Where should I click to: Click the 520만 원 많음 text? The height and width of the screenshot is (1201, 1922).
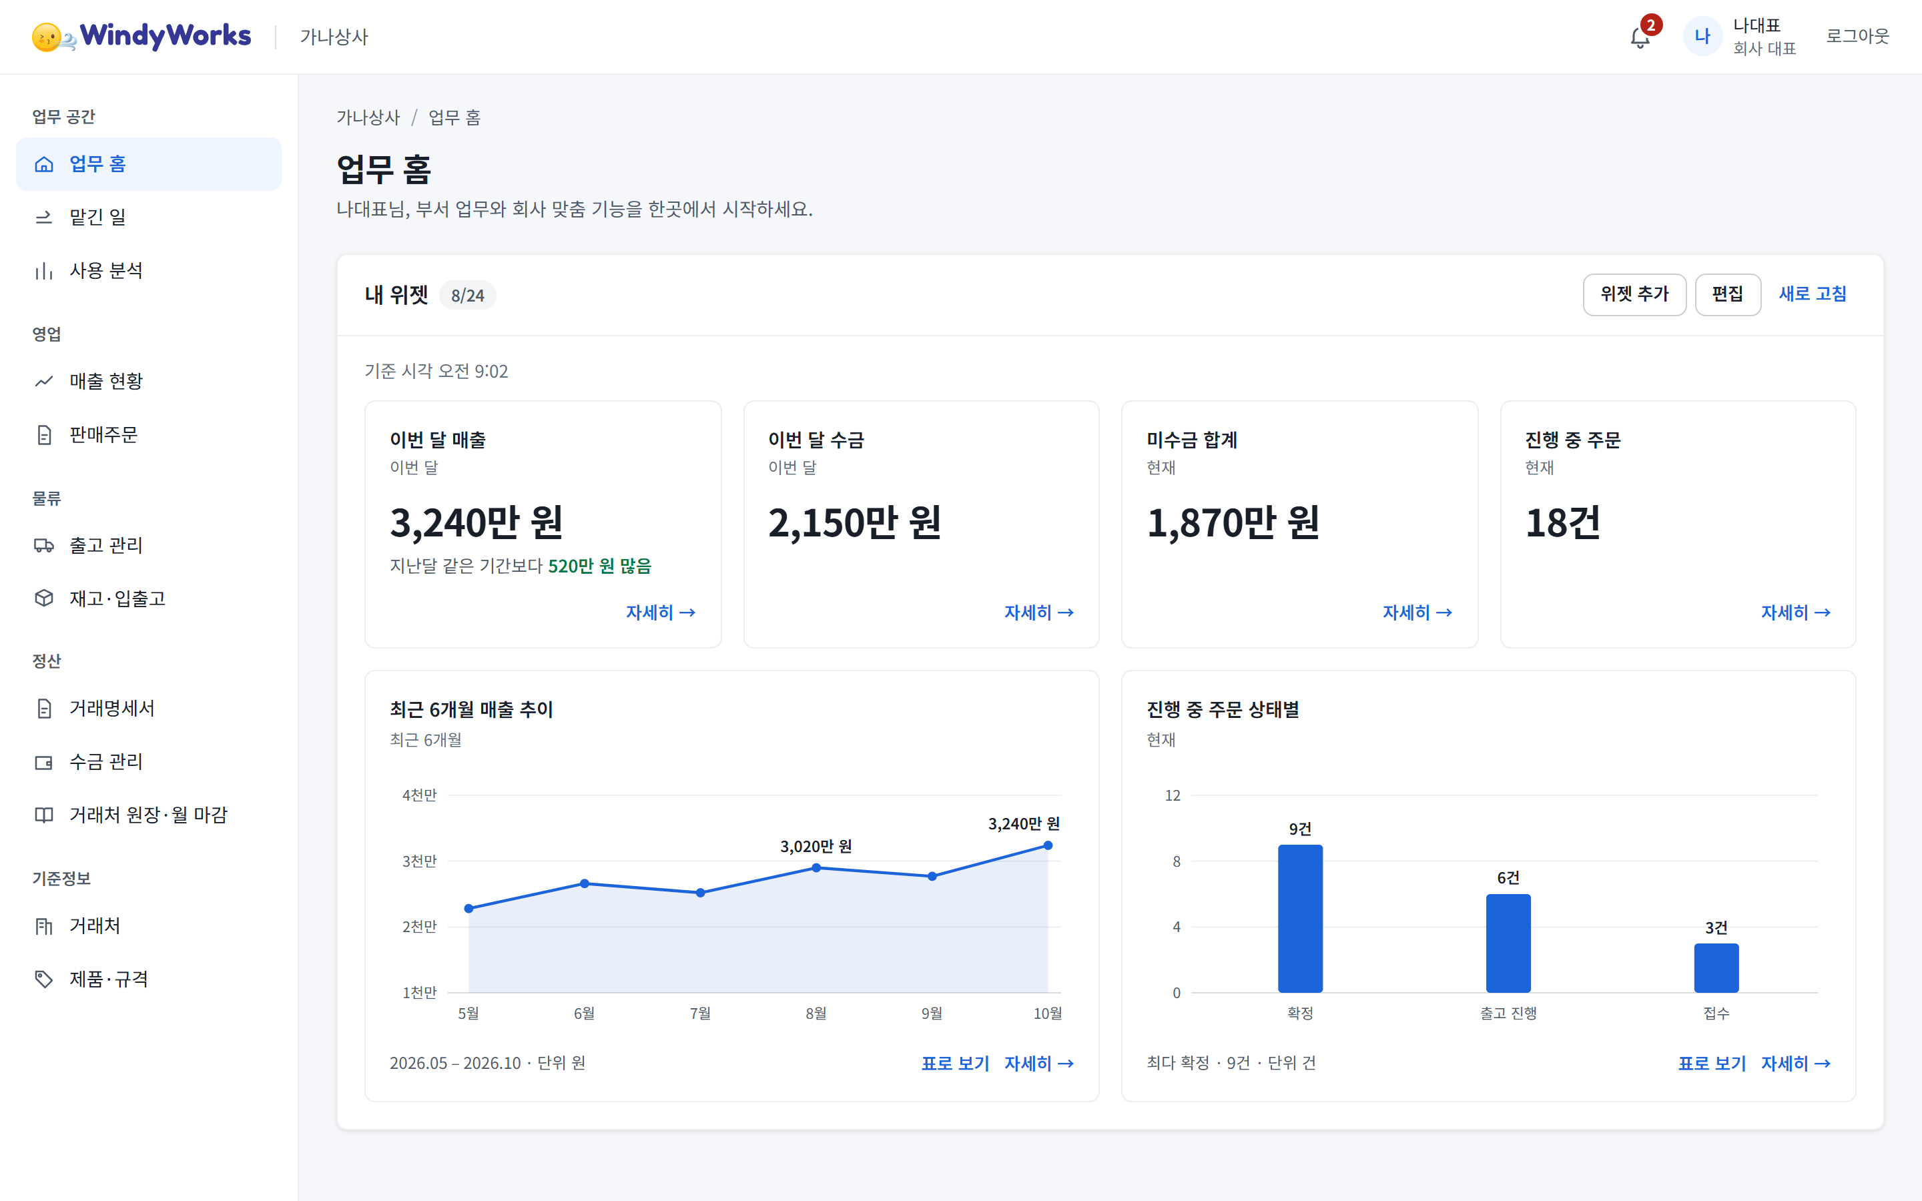(599, 566)
